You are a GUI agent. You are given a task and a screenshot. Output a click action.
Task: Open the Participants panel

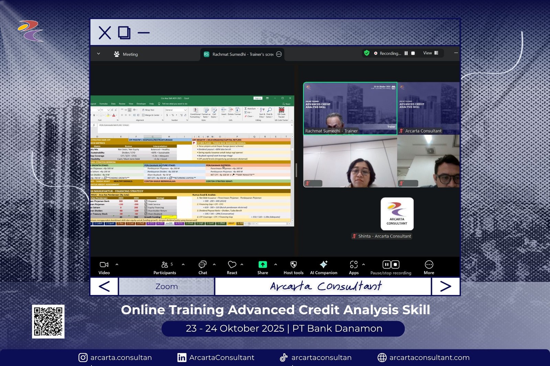point(165,265)
